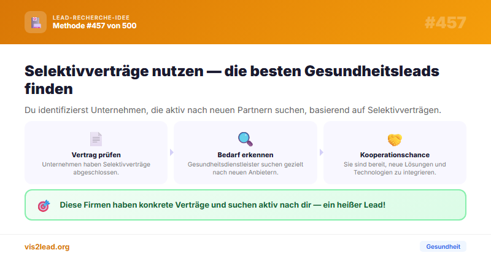This screenshot has width=491, height=258.
Task: Click the hospital icon in the header
Action: (x=36, y=22)
